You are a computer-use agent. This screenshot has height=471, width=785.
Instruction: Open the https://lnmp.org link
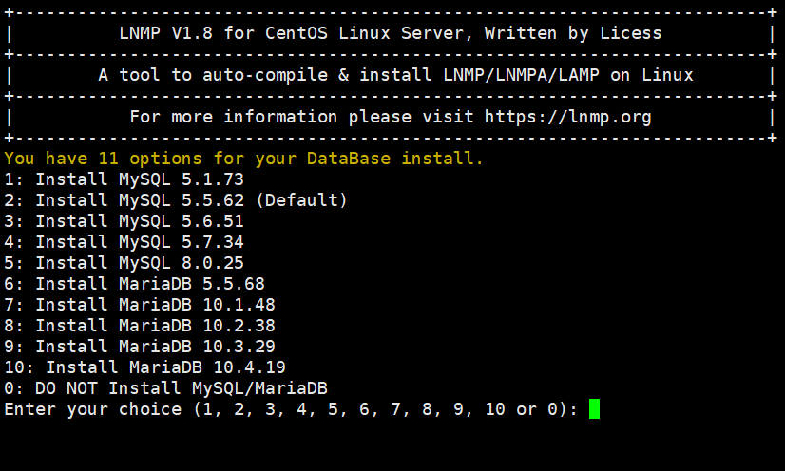567,117
